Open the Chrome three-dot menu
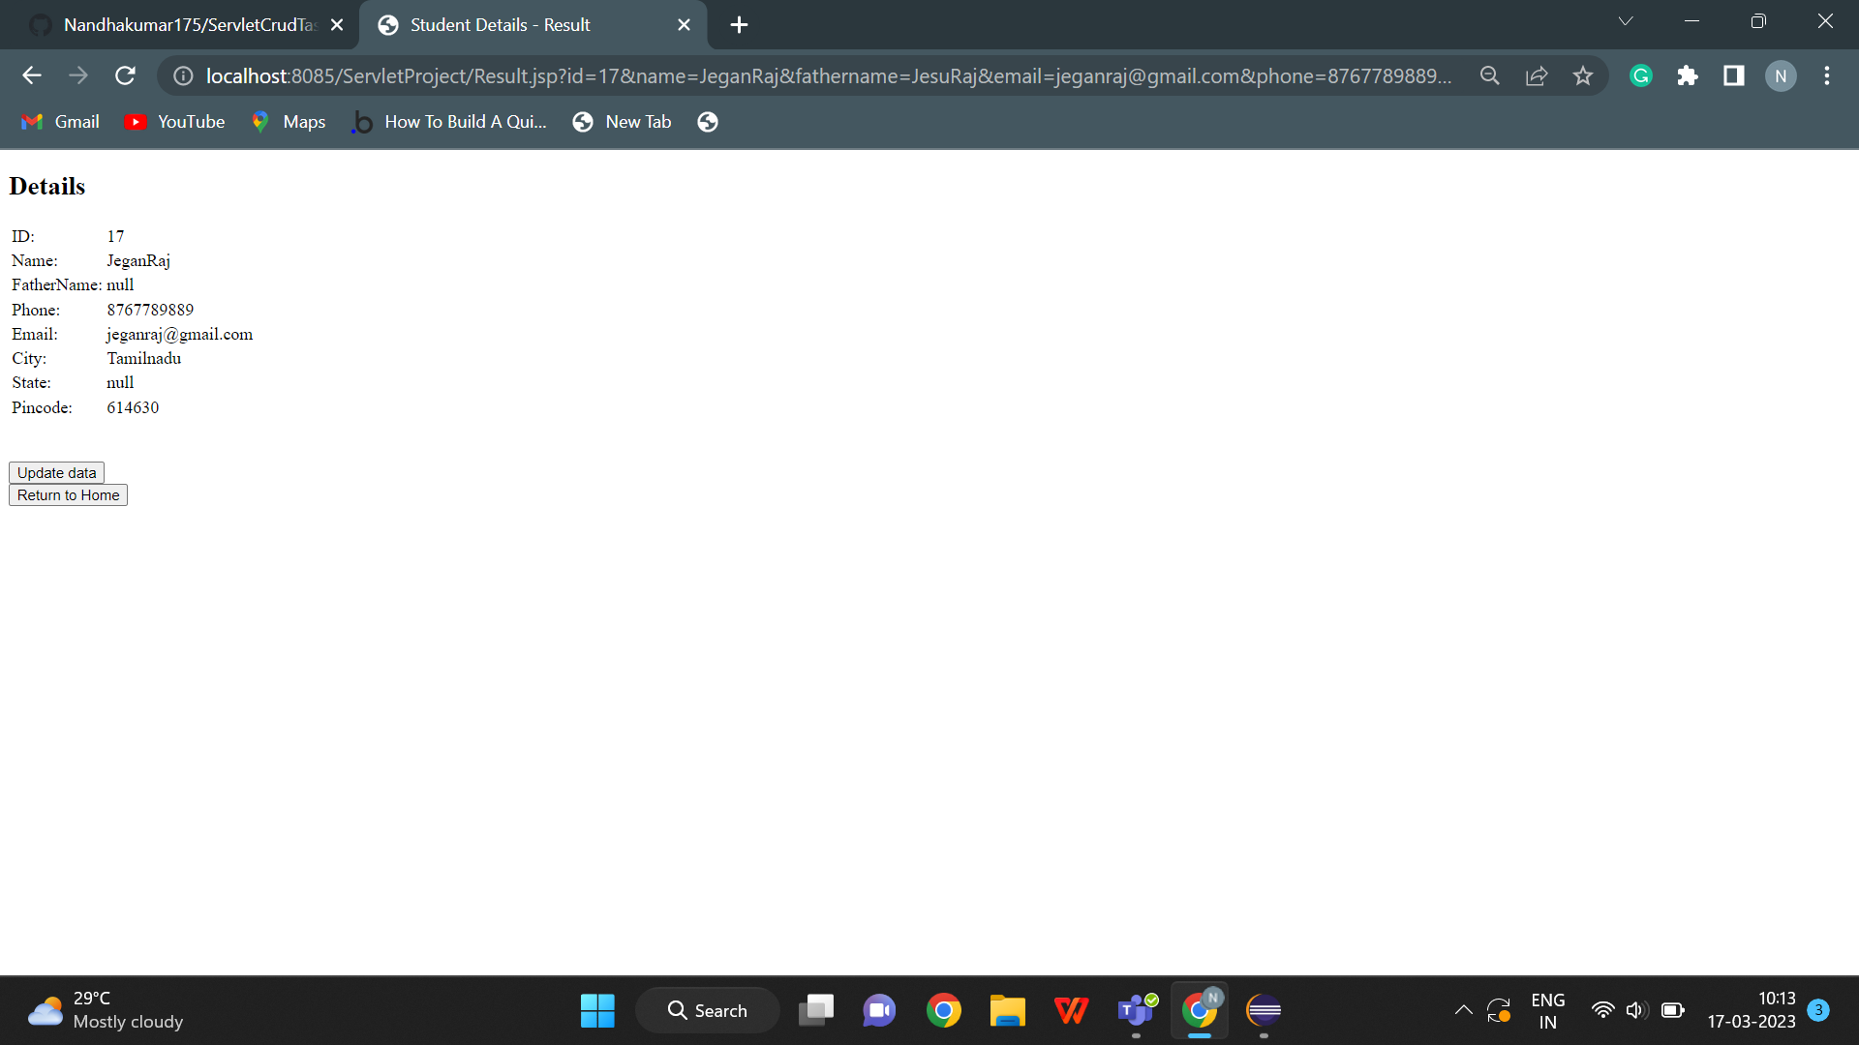The height and width of the screenshot is (1045, 1859). 1827,75
